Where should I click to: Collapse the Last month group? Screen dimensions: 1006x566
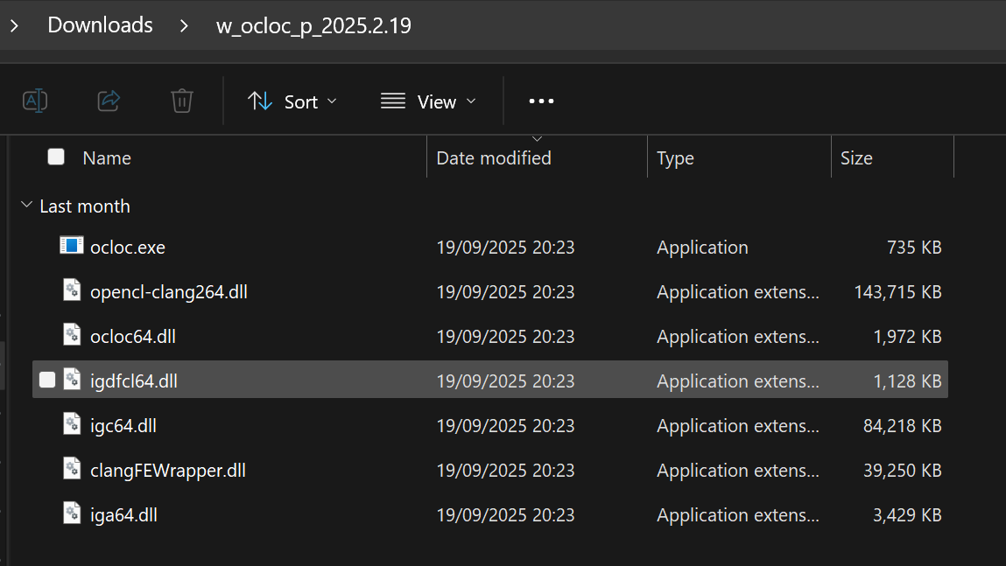tap(26, 205)
